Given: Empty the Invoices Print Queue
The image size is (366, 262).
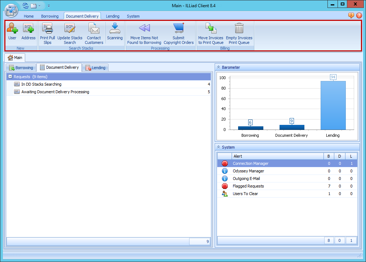Looking at the screenshot, I should click(x=239, y=32).
